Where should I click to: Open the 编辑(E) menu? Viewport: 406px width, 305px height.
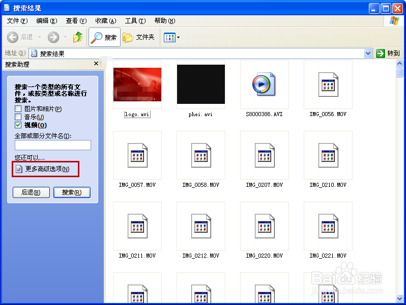47,21
